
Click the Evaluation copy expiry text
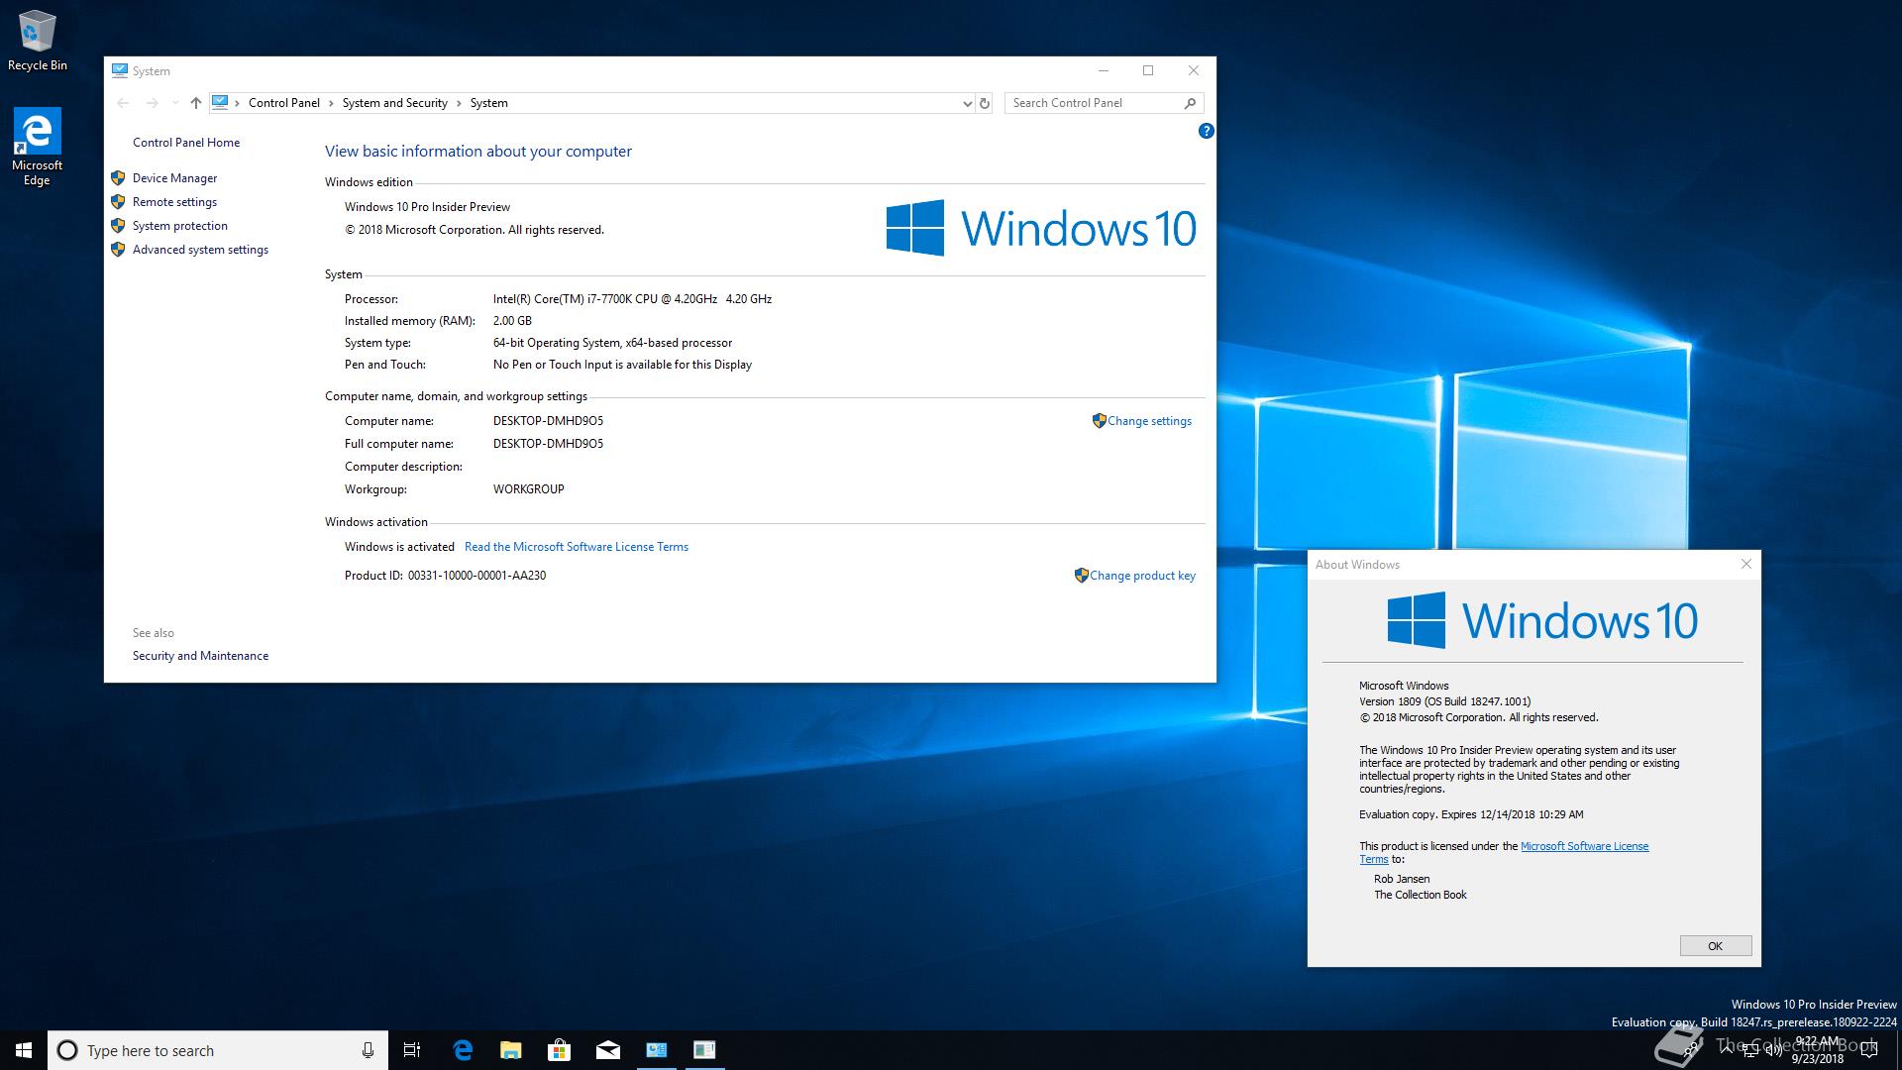click(1471, 814)
